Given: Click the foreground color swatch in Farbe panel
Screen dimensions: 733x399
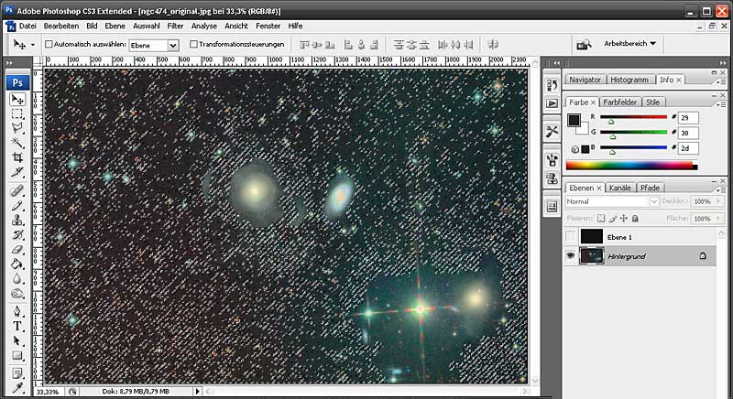Looking at the screenshot, I should click(x=574, y=121).
